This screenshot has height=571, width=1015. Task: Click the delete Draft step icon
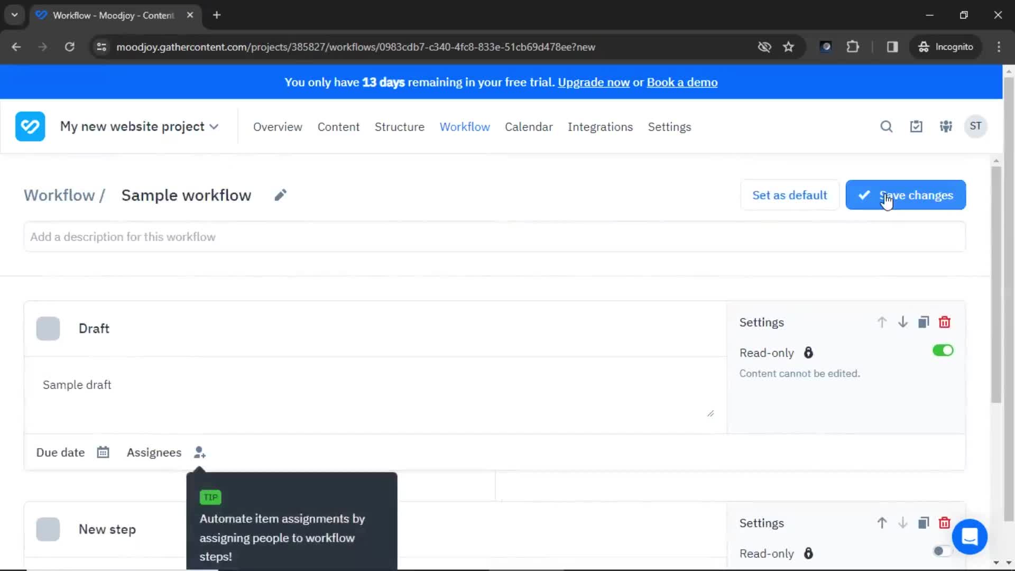click(945, 322)
